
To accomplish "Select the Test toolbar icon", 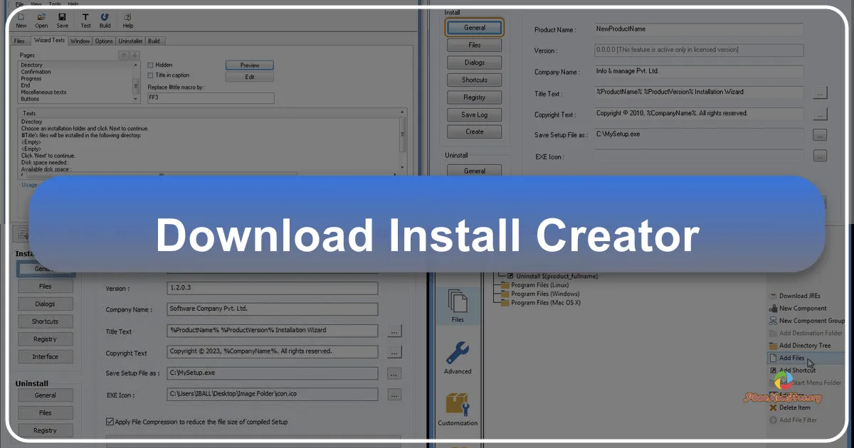I will (85, 20).
